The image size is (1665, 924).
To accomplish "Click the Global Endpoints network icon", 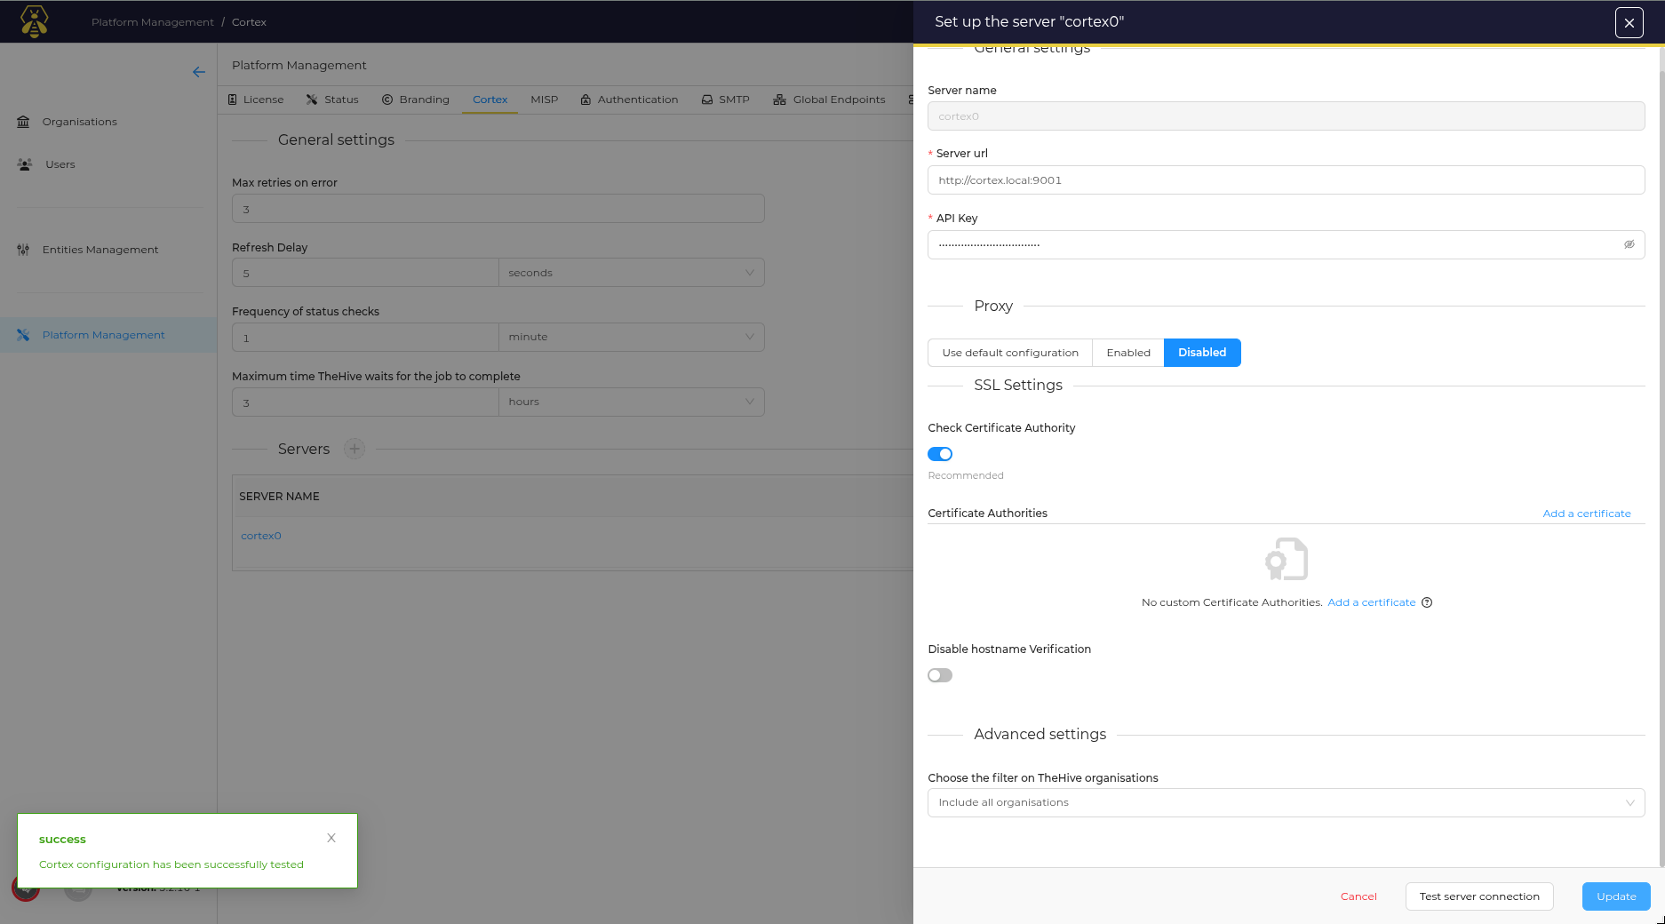I will click(779, 100).
